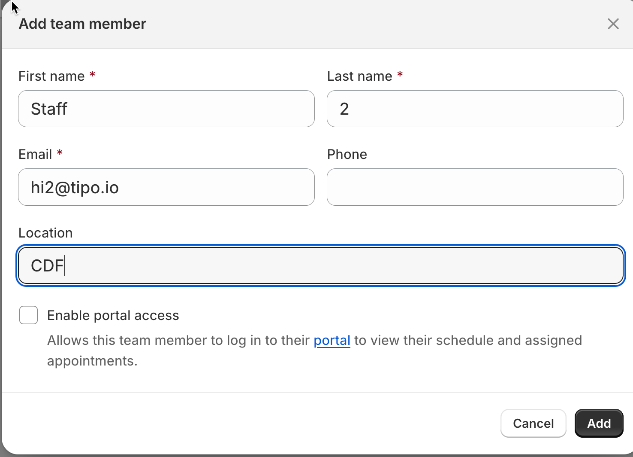
Task: Select the Email field with hi2@tipo.io
Action: [166, 187]
